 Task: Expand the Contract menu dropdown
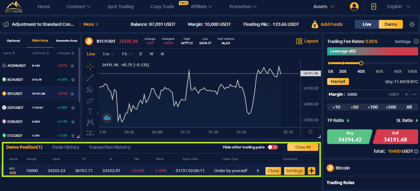[x=79, y=7]
